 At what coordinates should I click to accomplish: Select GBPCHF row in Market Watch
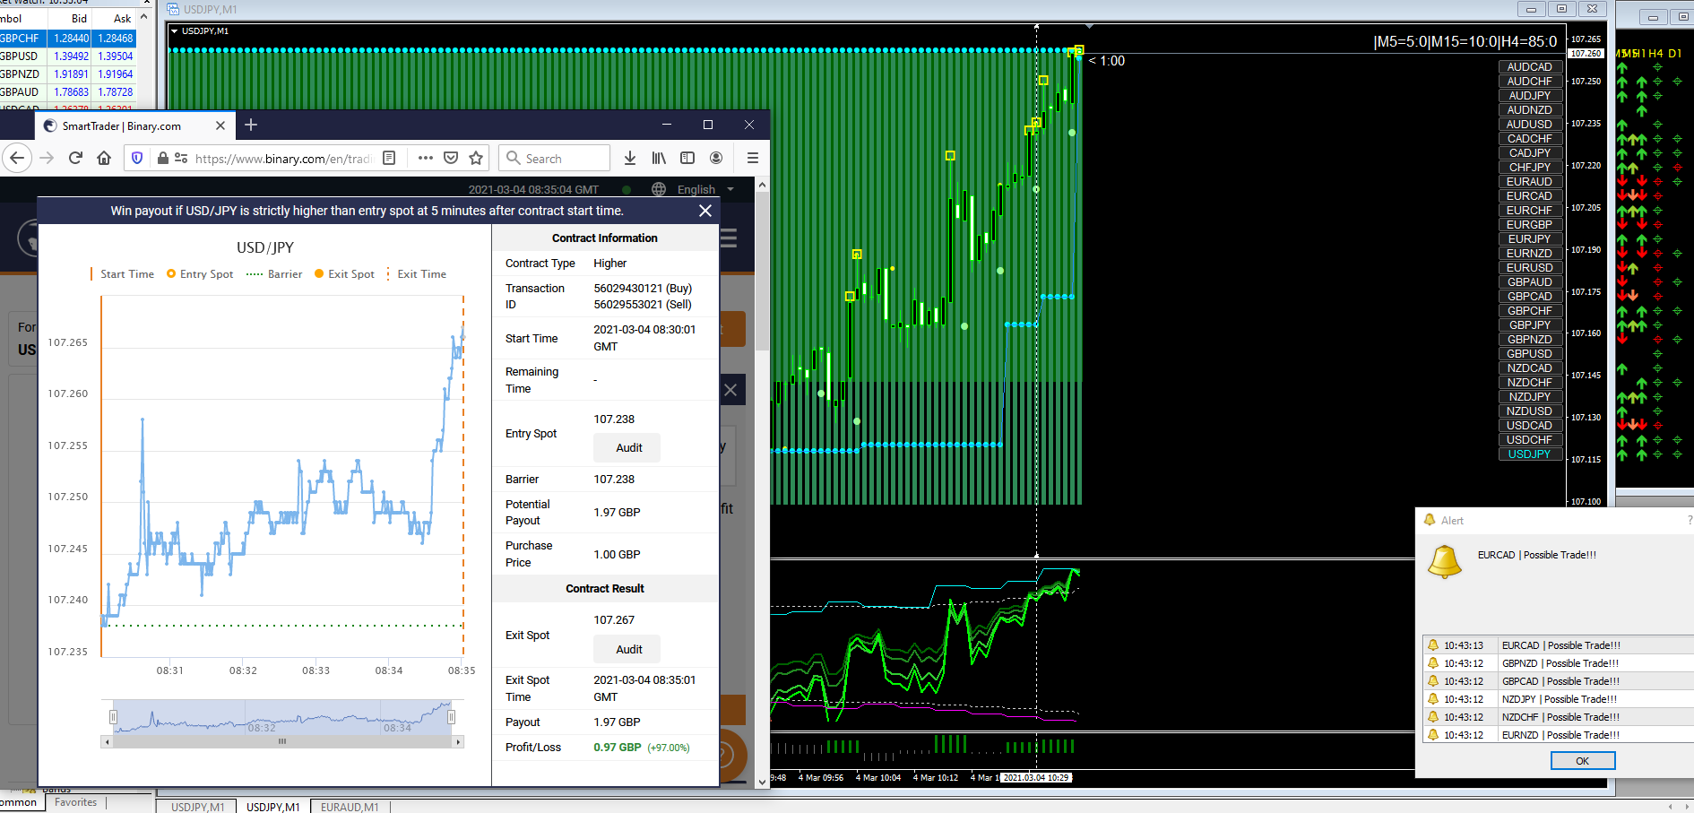[x=68, y=39]
